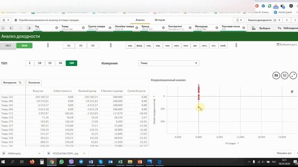Clear all selections icon
Viewport: 298px width, 167px height.
29,28
